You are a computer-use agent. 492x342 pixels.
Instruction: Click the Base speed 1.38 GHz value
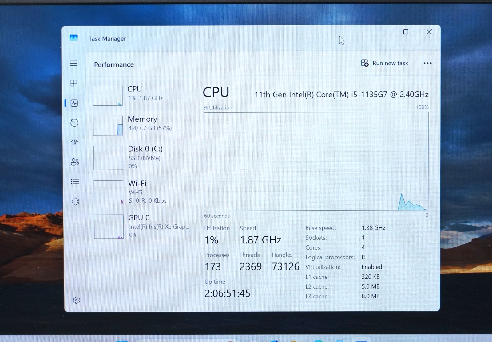point(373,228)
